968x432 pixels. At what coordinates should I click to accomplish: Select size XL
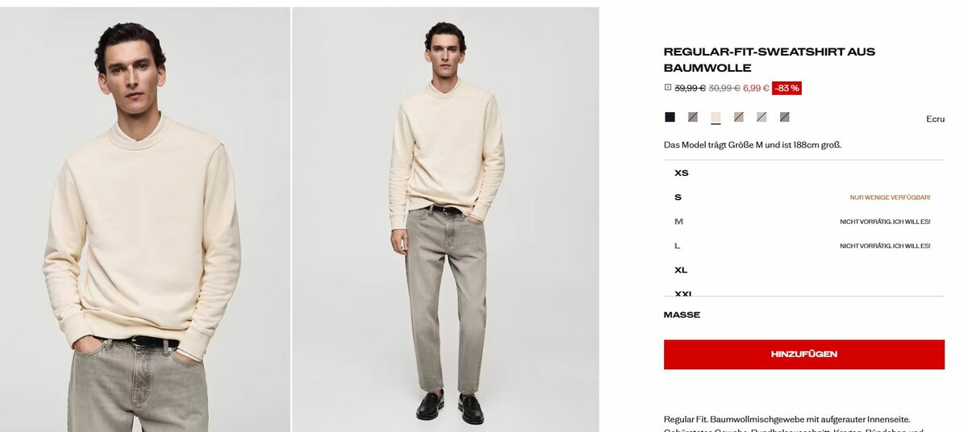804,270
